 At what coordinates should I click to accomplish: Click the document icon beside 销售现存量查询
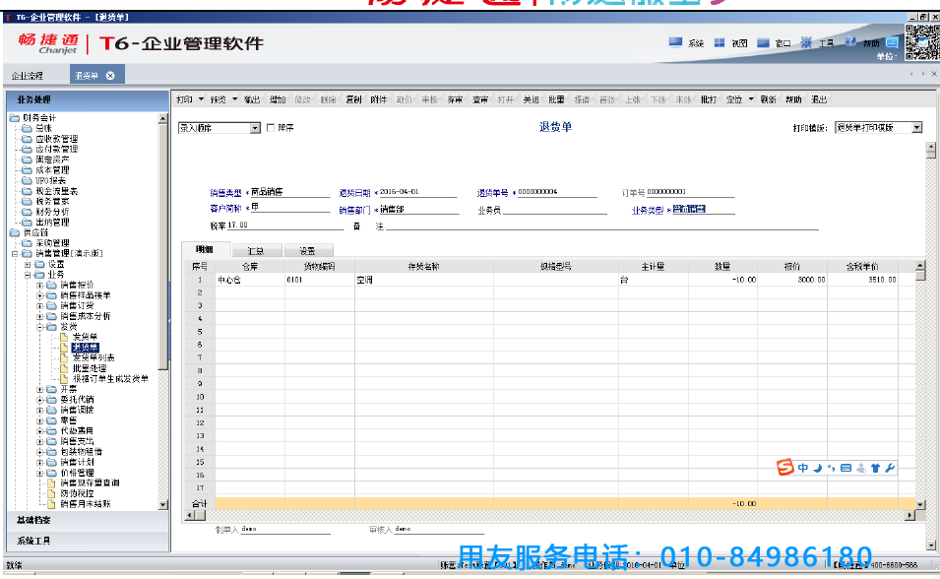51,483
